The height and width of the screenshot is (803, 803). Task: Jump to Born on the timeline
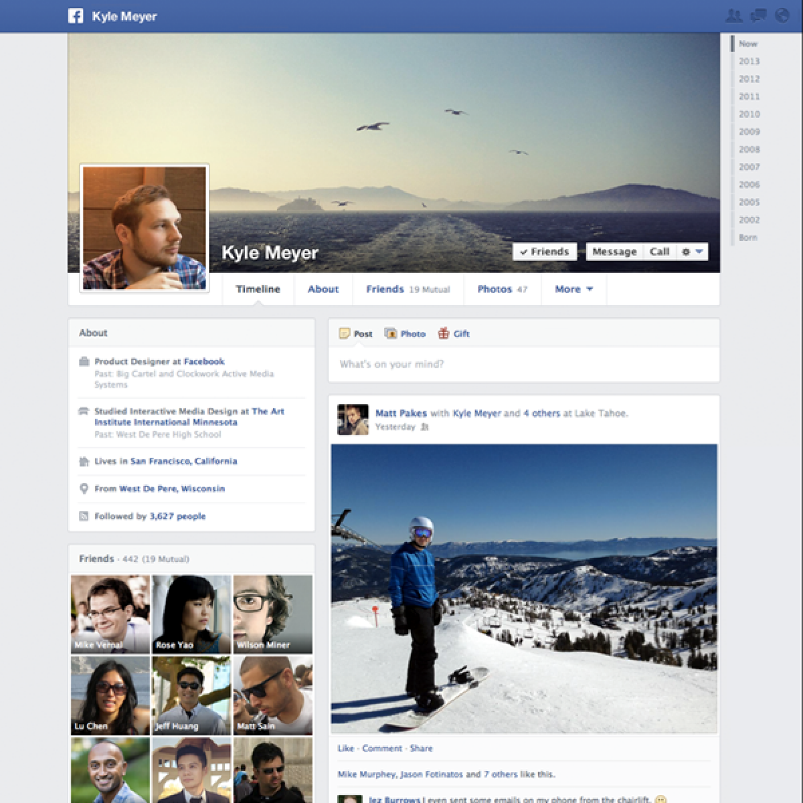pos(748,237)
